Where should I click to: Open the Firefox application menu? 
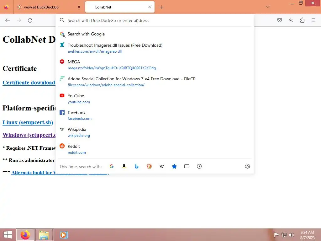click(313, 20)
